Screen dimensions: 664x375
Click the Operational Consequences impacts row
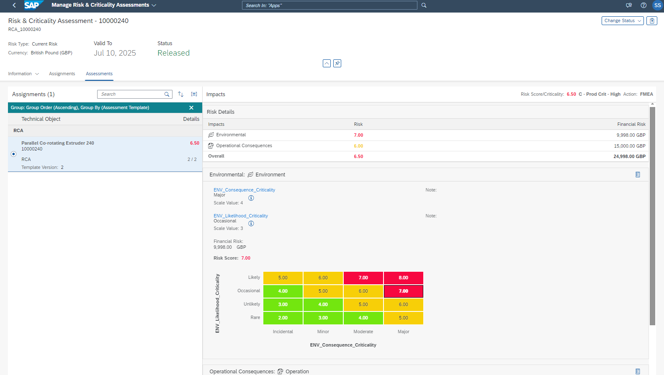(x=427, y=146)
